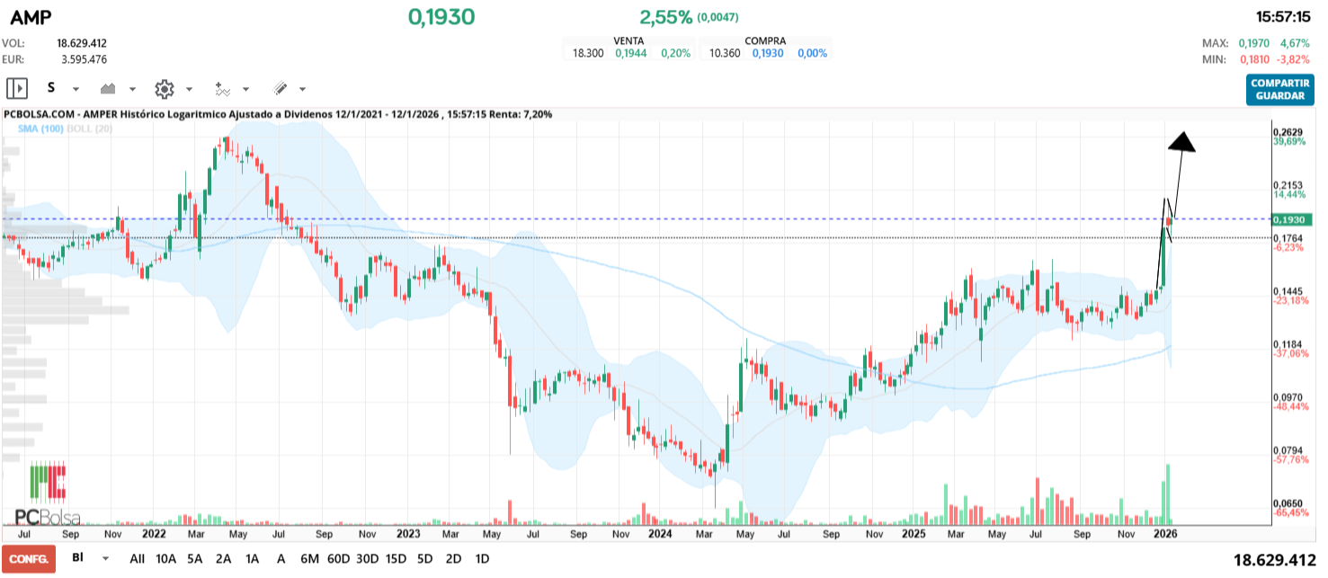
Task: Click the add indicator icon
Action: pyautogui.click(x=222, y=88)
